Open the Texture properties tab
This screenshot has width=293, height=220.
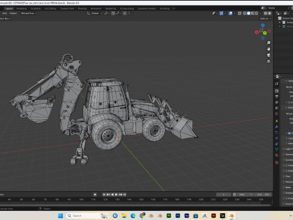tap(277, 163)
